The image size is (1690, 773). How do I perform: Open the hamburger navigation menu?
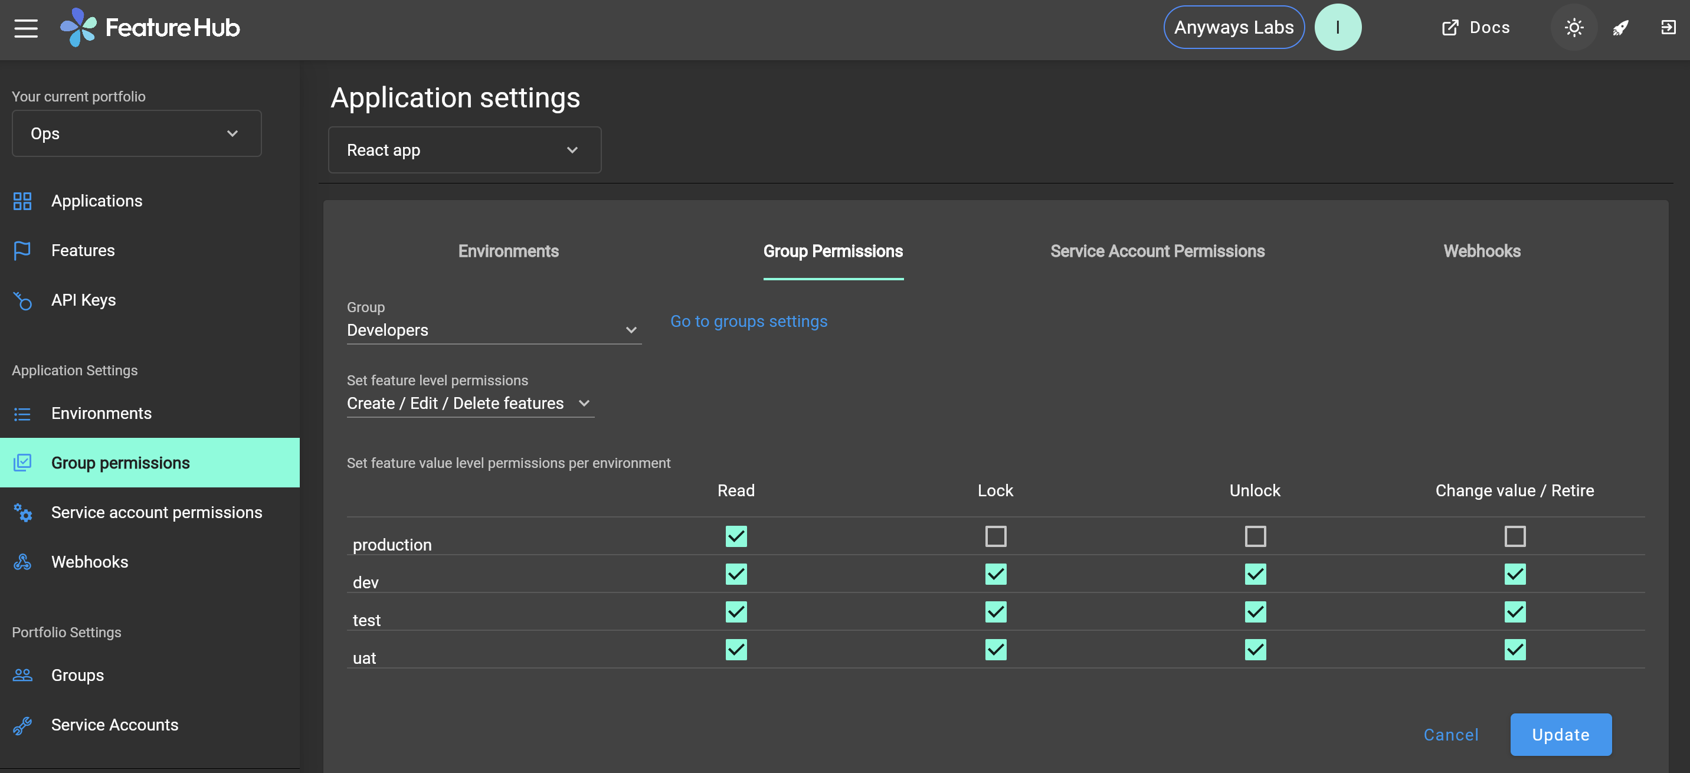(25, 28)
